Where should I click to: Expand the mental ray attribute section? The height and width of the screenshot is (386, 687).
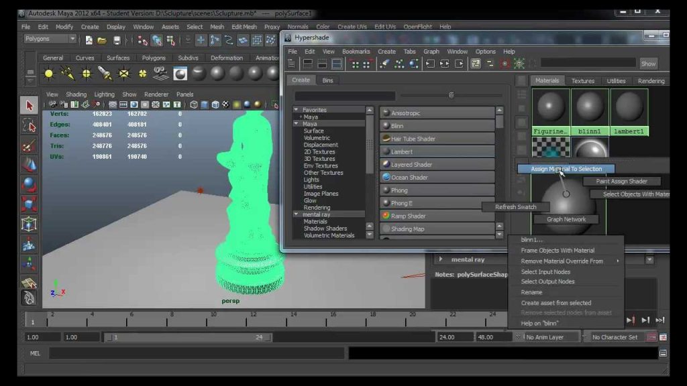[441, 259]
